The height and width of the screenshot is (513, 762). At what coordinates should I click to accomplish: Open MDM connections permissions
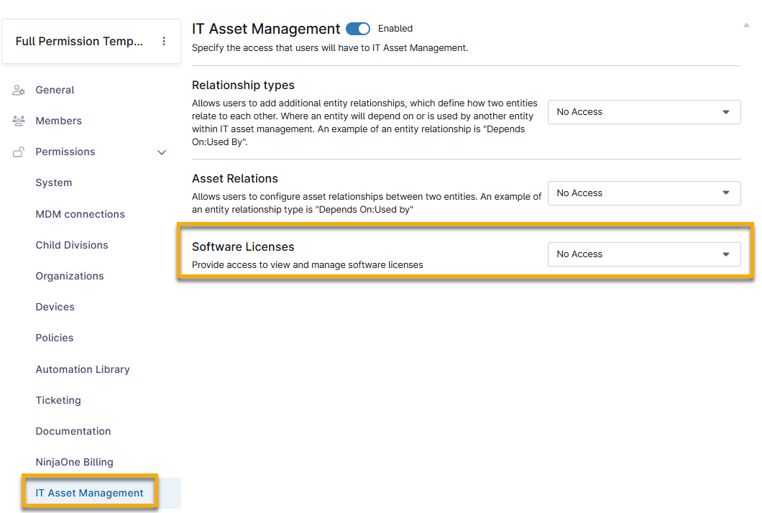pyautogui.click(x=80, y=214)
